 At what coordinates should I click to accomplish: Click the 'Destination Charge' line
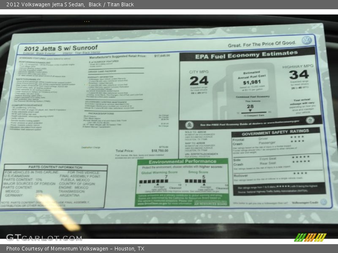(91, 148)
